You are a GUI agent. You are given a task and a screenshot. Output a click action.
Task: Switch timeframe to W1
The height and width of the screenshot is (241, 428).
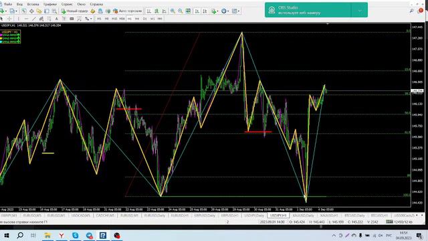152,19
